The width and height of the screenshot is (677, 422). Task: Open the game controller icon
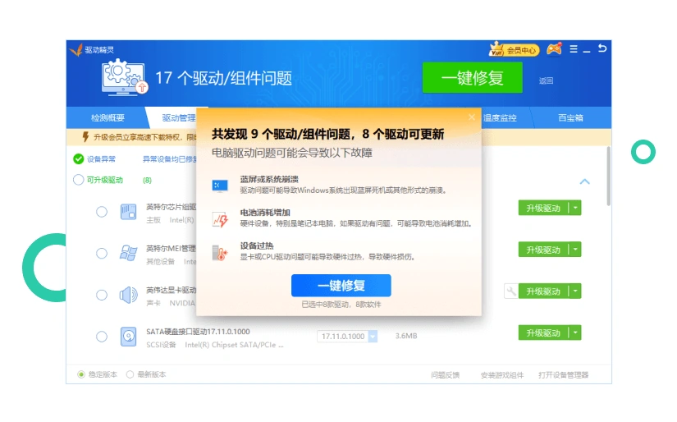555,49
